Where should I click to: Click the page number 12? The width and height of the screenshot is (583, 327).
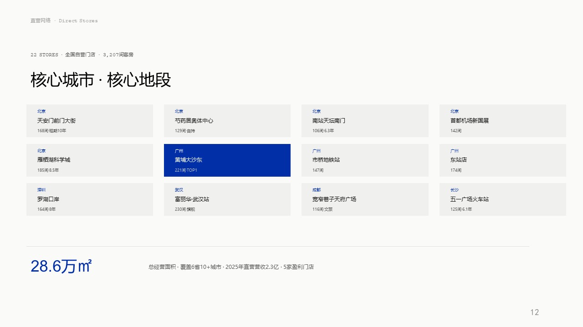click(535, 312)
